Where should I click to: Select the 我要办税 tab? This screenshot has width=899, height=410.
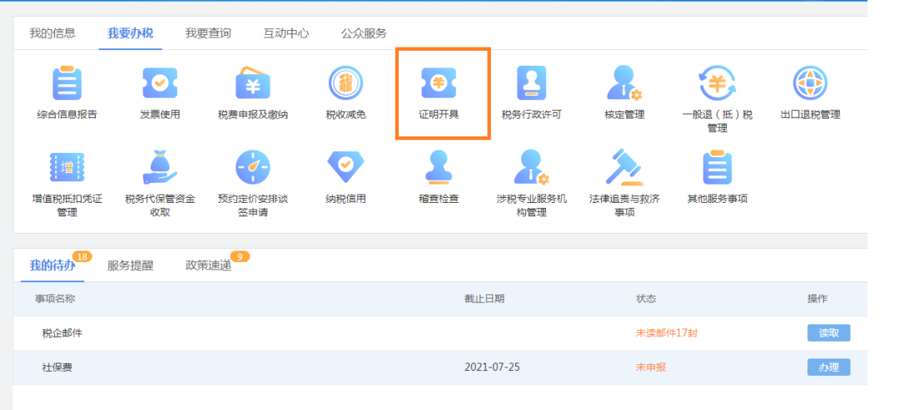tap(130, 33)
